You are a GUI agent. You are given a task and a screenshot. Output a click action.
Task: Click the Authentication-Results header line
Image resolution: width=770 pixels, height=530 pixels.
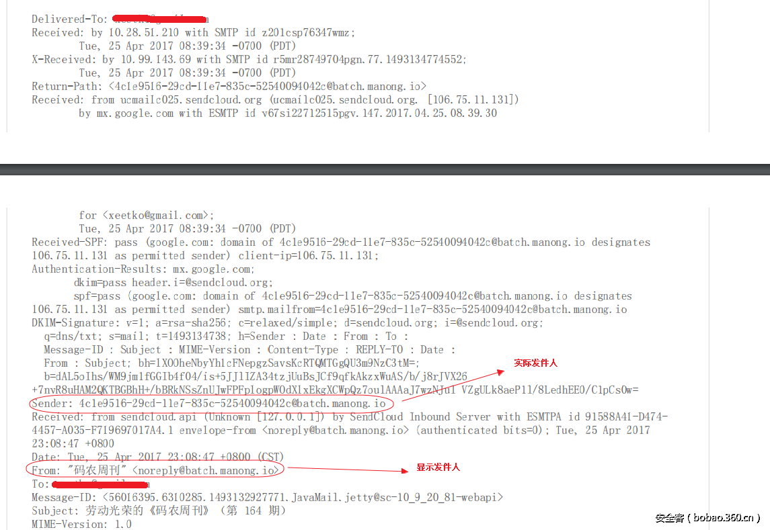point(143,269)
